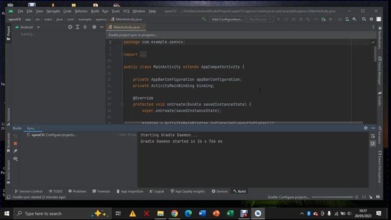
Task: Open the Logcat tool window
Action: click(x=156, y=191)
